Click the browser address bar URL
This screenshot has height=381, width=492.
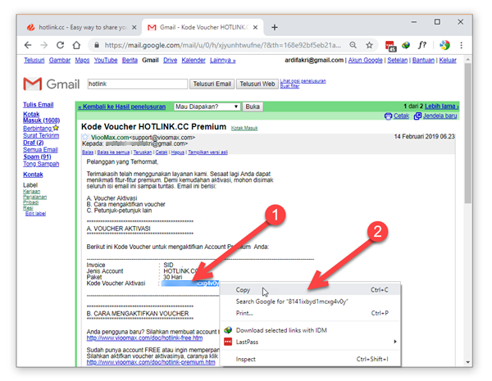(x=222, y=45)
